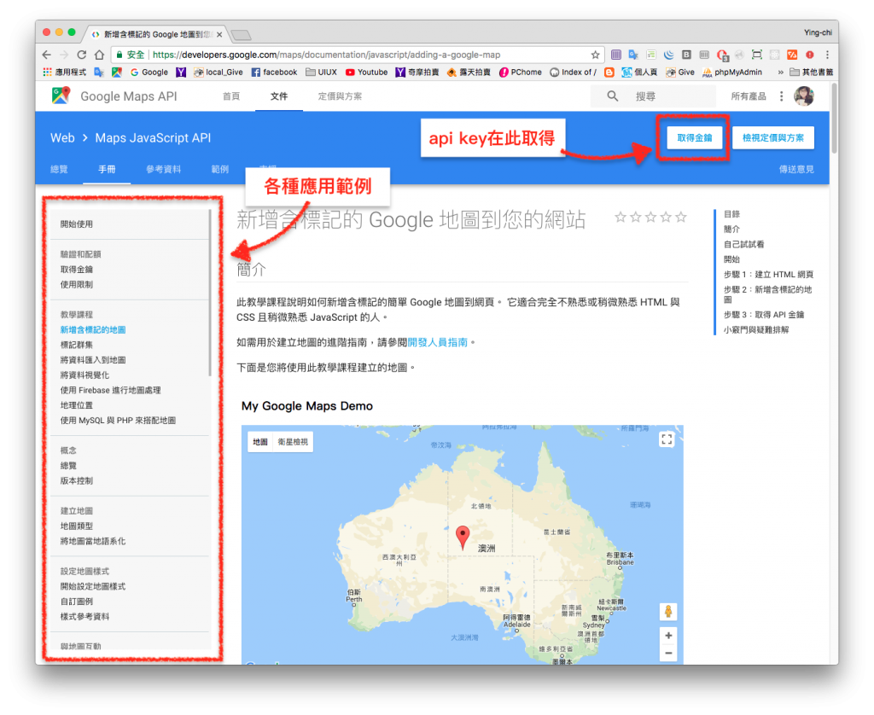Image resolution: width=874 pixels, height=715 pixels.
Task: Jump to 自己試試看 in the table of contents
Action: (x=744, y=244)
